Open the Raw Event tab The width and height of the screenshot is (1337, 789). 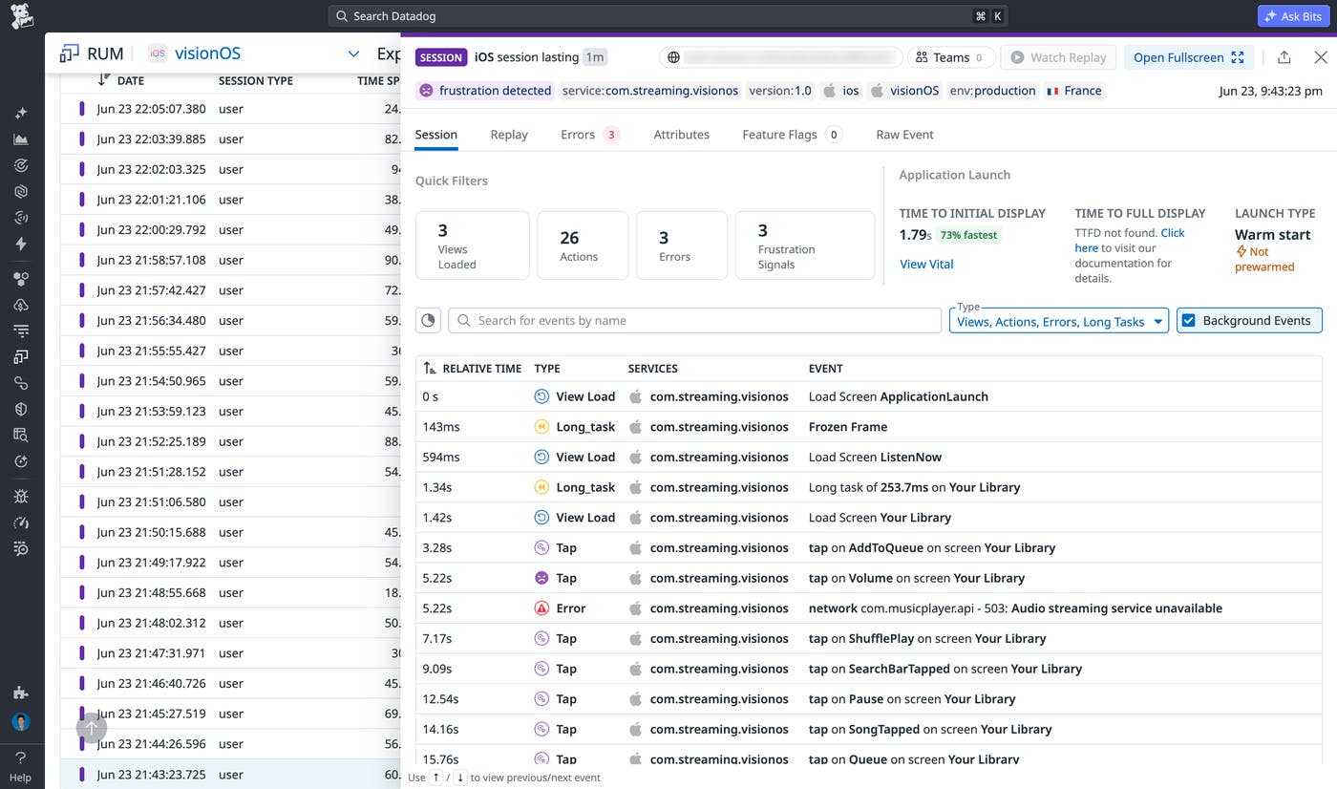pyautogui.click(x=904, y=135)
